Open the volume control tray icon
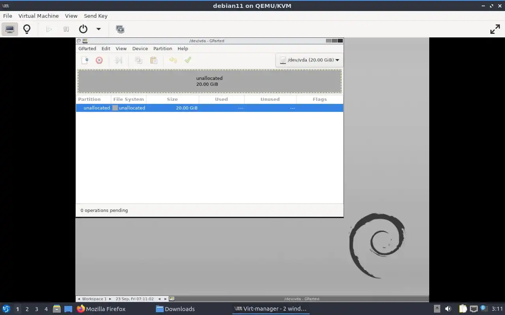This screenshot has height=315, width=505. (x=448, y=309)
